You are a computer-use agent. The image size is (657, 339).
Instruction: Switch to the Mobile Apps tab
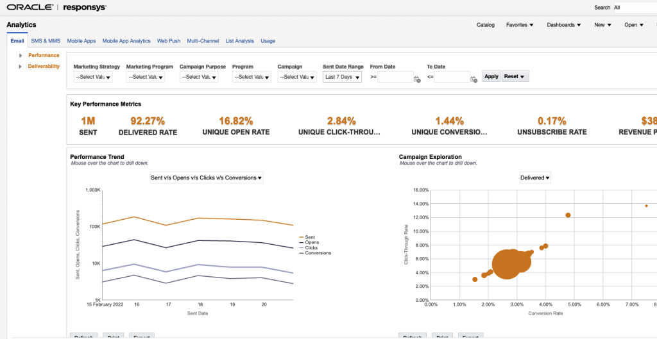[81, 41]
